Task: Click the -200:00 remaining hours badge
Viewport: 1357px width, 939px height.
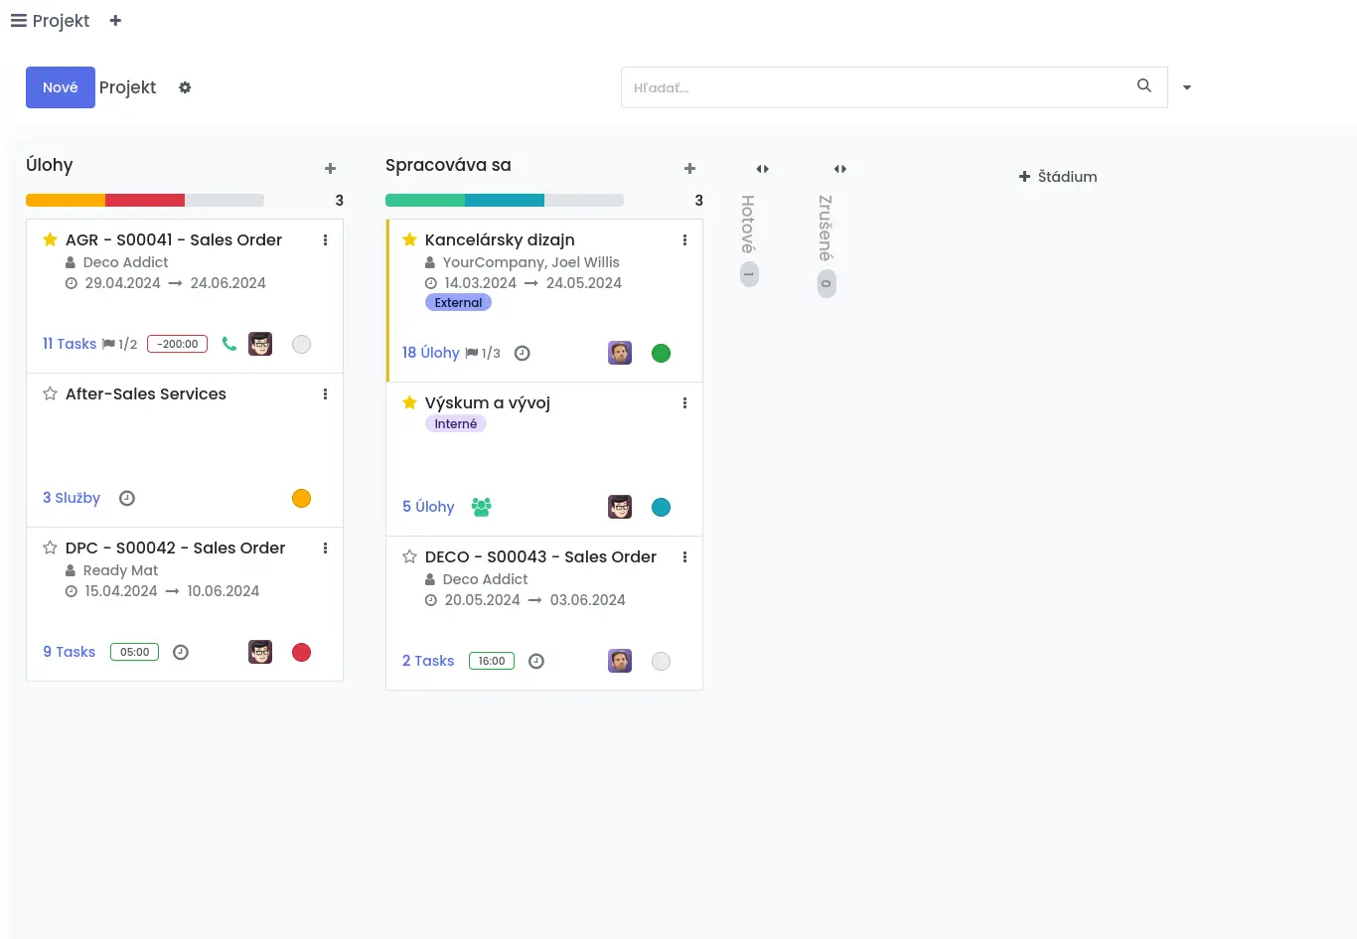Action: click(x=178, y=344)
